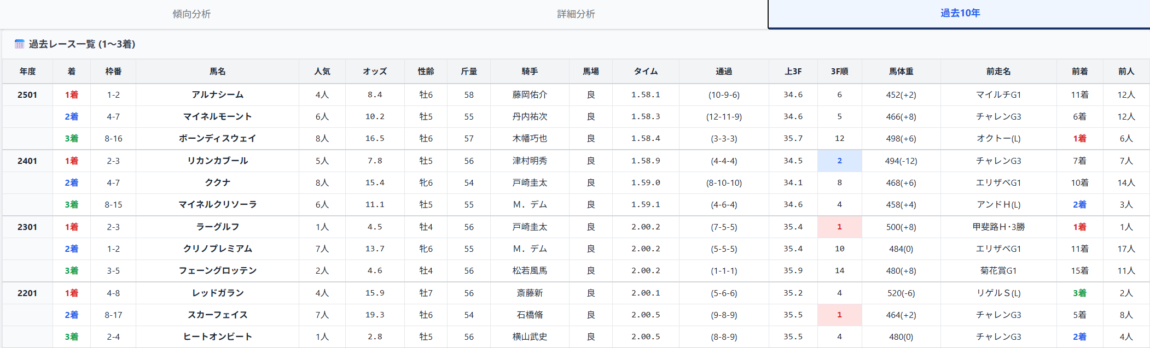The image size is (1150, 348).
Task: Click the オッズ column header
Action: 375,72
